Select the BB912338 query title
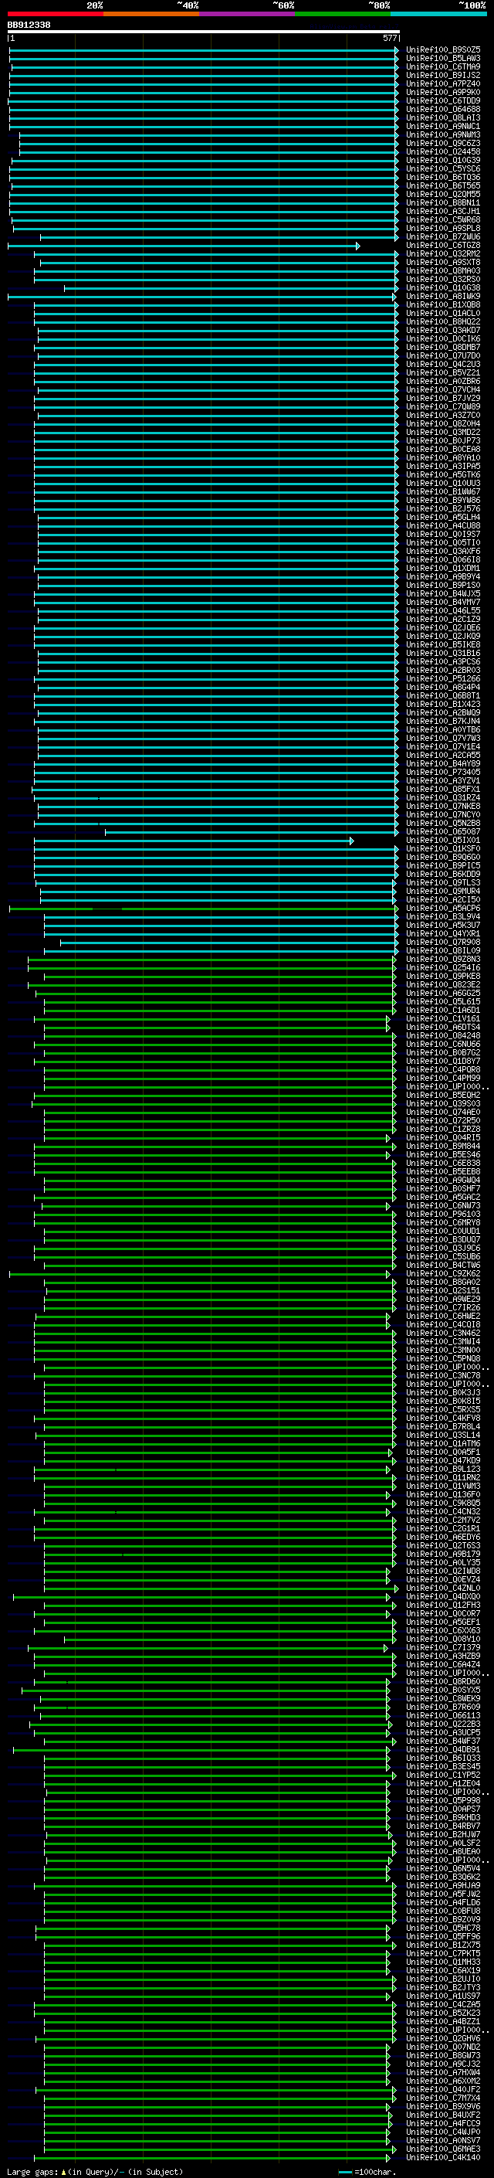 (x=29, y=25)
